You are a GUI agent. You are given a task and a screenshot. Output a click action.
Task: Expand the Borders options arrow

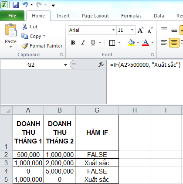(x=119, y=42)
